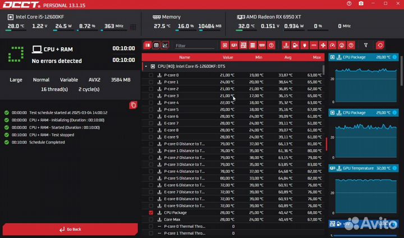Screen dimensions: 404x238
Task: Collapse the CPU [#0] Intel Core i5-12600KF group
Action: (146, 66)
